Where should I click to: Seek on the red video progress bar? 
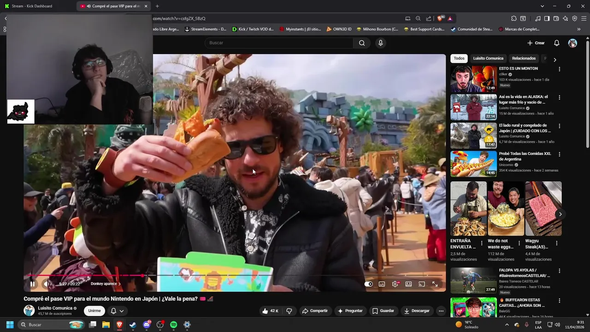[235, 276]
